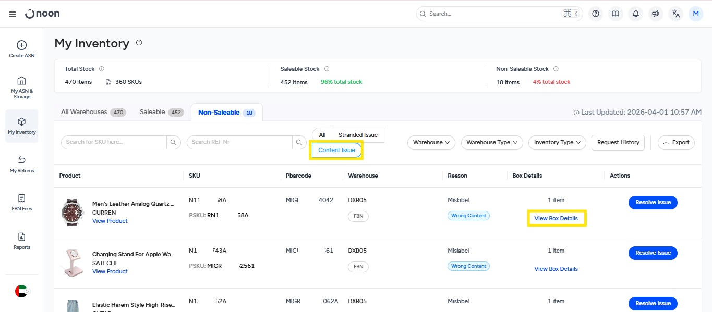Switch to the All Warehouses tab

coord(93,112)
